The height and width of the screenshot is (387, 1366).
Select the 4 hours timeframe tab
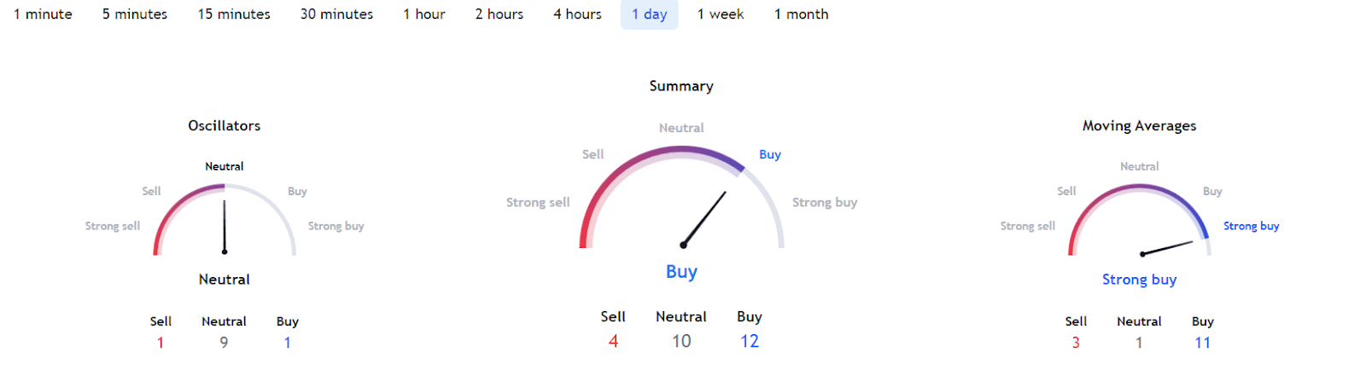[577, 14]
